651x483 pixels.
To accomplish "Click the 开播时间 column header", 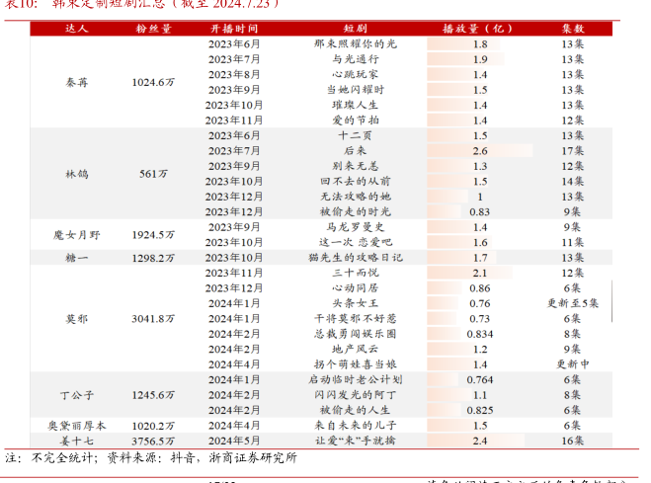I will [x=234, y=30].
